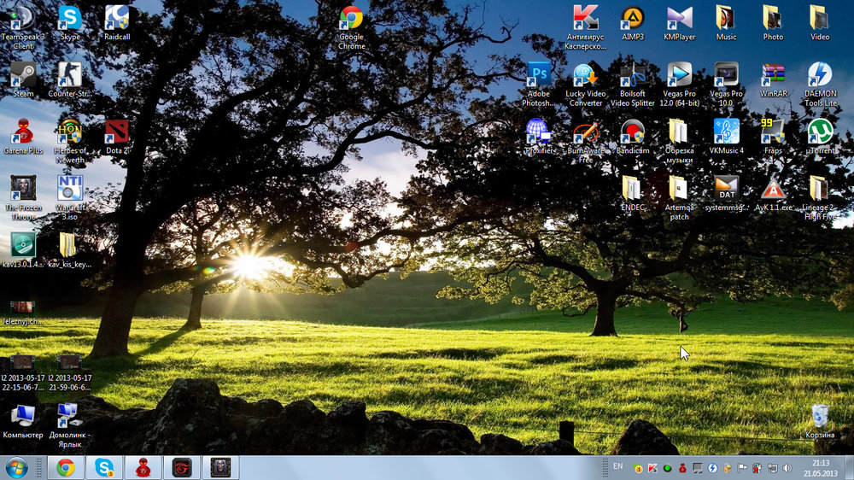Open the EN language switcher in the tray
Image resolution: width=854 pixels, height=480 pixels.
pyautogui.click(x=617, y=466)
